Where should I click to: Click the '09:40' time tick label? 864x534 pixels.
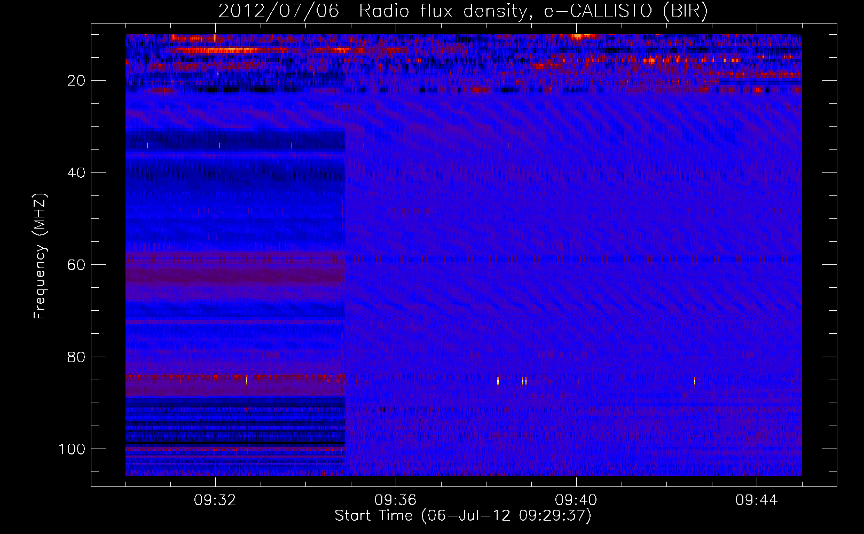click(576, 500)
